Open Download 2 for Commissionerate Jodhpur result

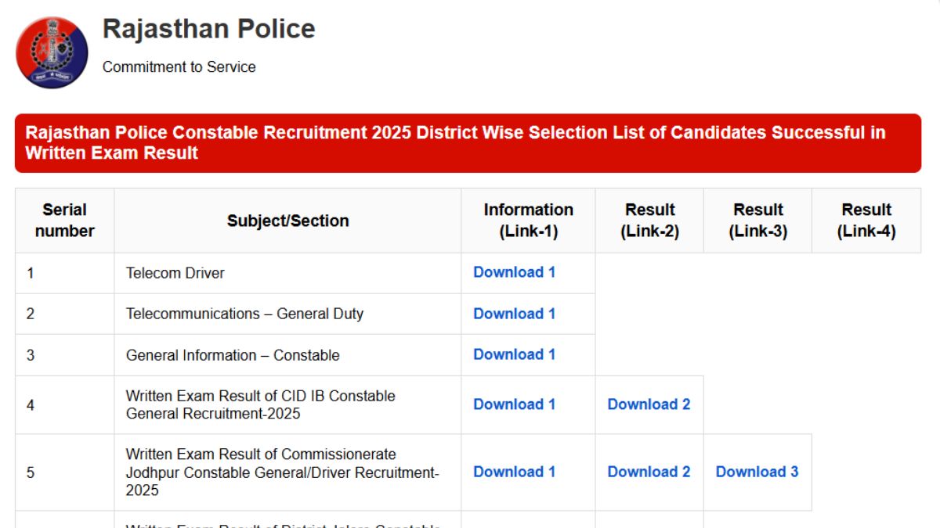(x=649, y=472)
